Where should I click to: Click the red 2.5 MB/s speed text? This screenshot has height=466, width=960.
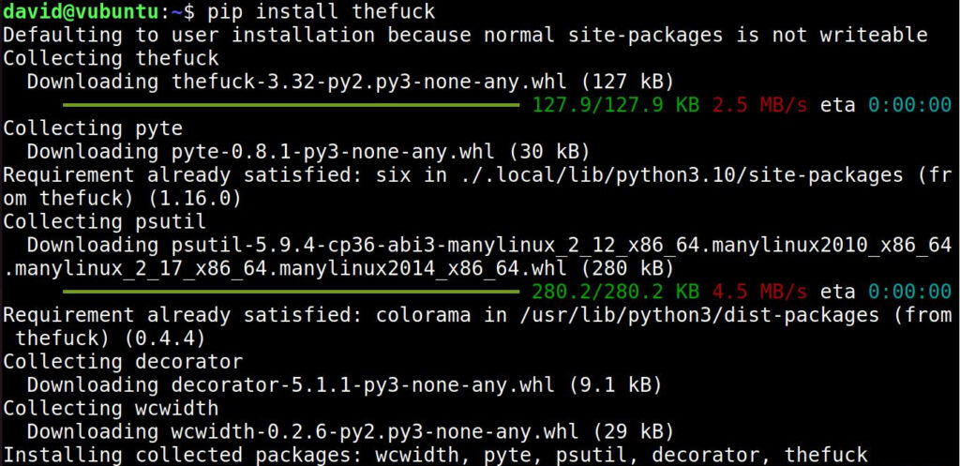point(759,105)
